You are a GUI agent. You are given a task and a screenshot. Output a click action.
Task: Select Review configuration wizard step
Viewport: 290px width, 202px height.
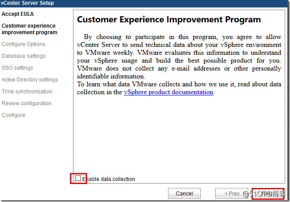(27, 103)
